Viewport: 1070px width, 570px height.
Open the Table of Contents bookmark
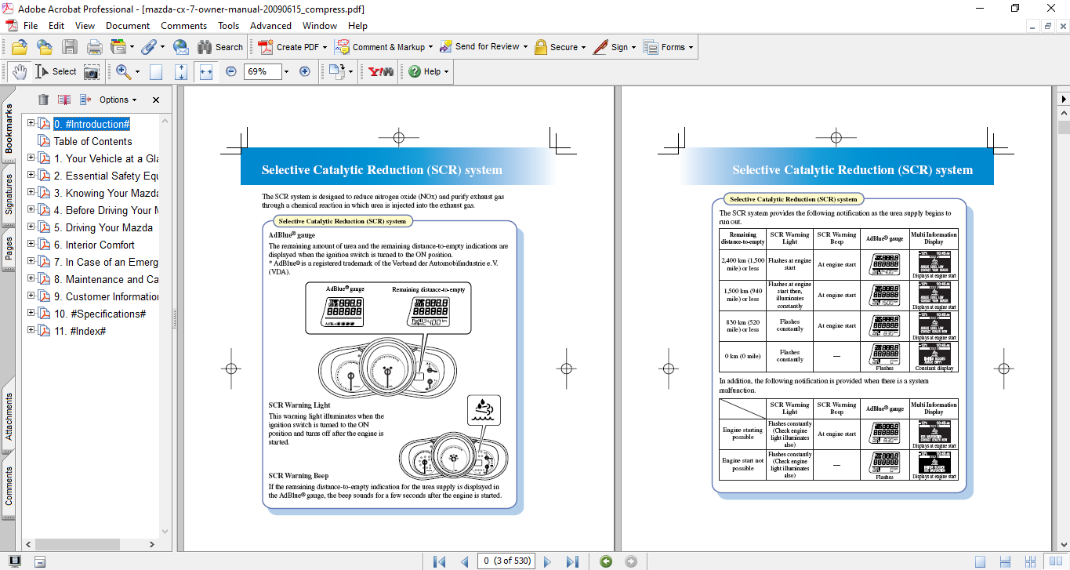[x=92, y=141]
